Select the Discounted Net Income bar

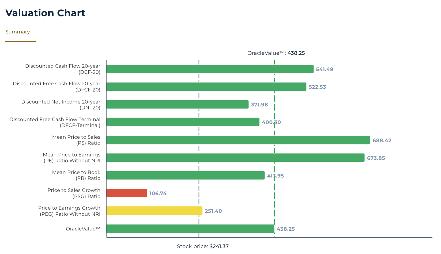[177, 104]
